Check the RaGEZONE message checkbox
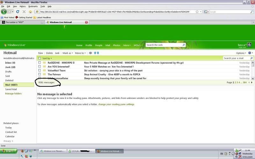 (x=40, y=63)
